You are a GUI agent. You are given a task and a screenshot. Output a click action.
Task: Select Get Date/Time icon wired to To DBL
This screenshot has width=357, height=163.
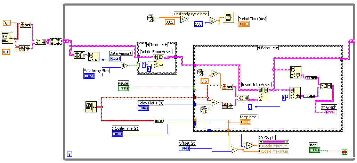[91, 107]
